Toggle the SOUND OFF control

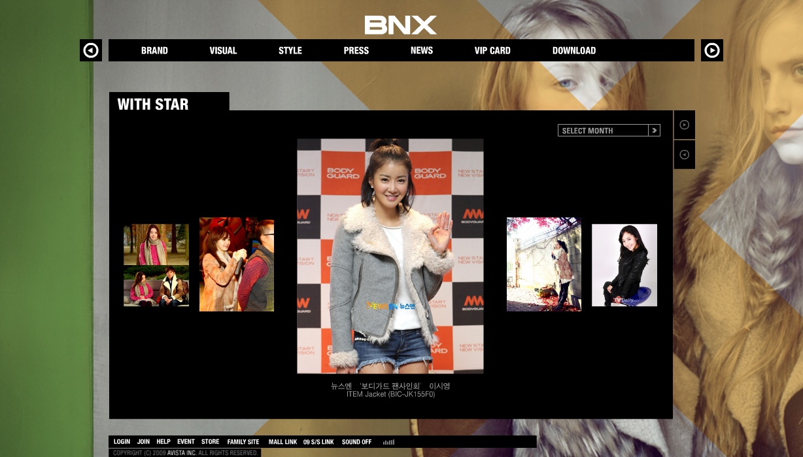coord(356,442)
